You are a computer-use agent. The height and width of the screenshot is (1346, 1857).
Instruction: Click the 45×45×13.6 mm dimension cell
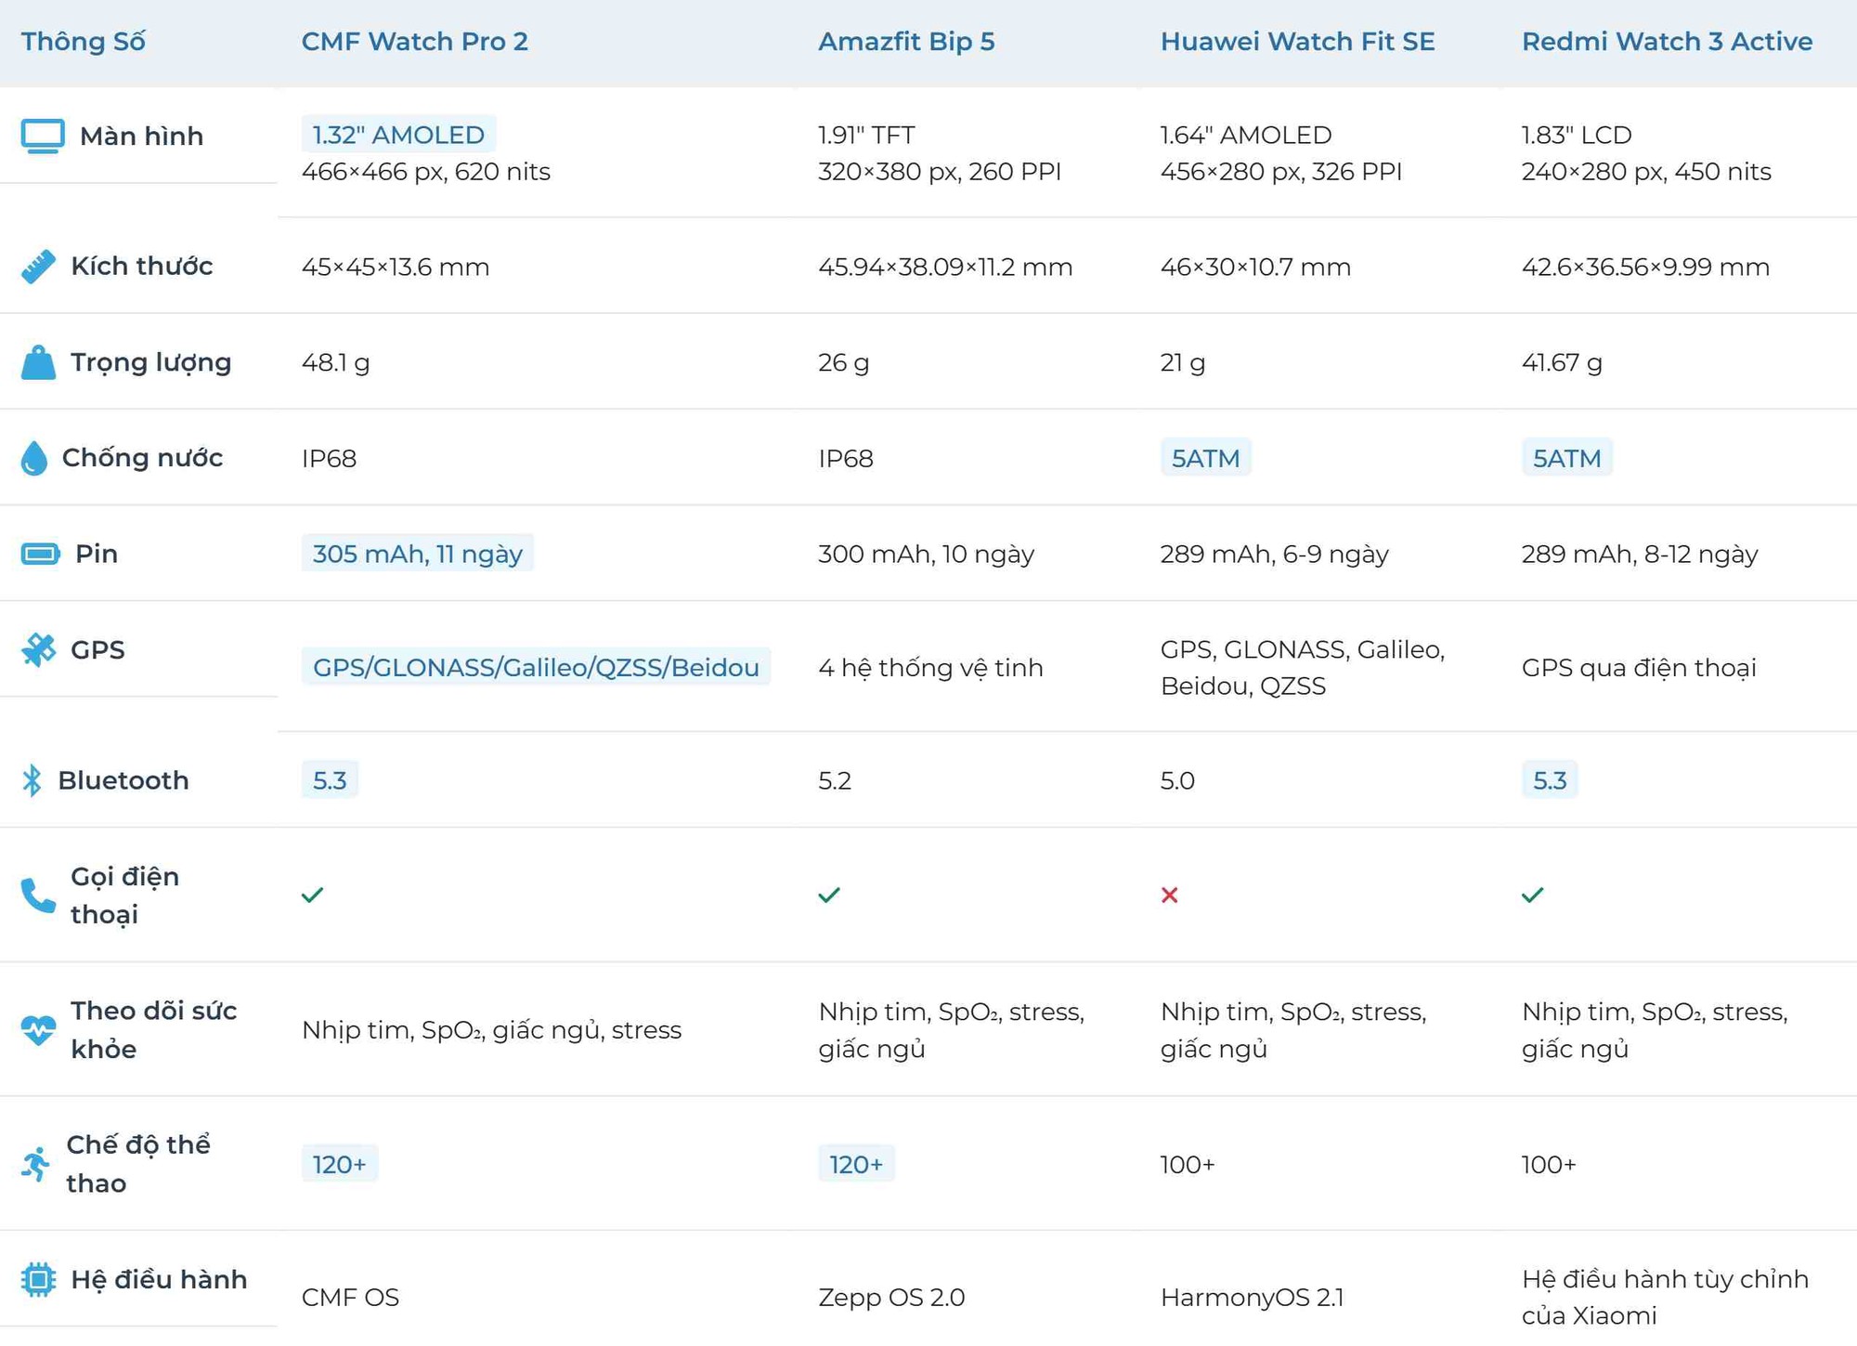tap(396, 268)
